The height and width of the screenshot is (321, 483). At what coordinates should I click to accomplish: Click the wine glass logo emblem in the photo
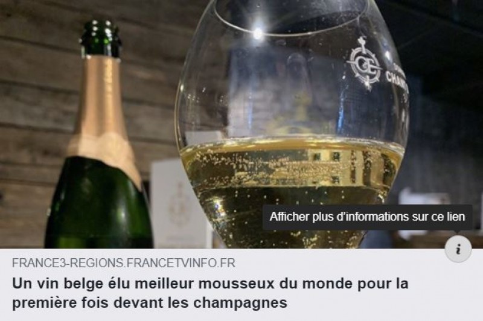click(365, 63)
